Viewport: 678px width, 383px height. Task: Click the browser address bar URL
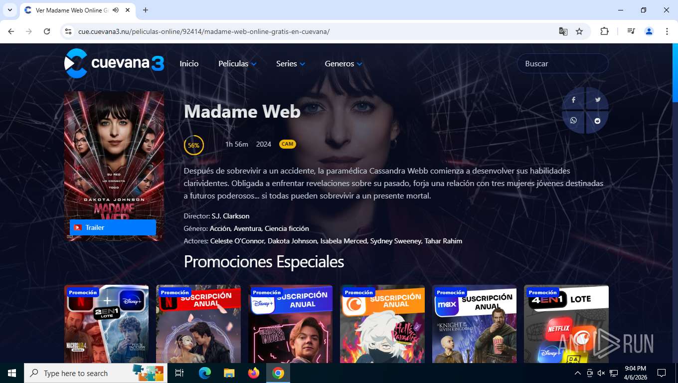pyautogui.click(x=204, y=31)
